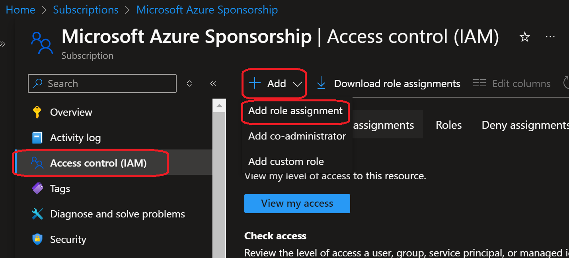
Task: Click the View my access button
Action: click(297, 203)
